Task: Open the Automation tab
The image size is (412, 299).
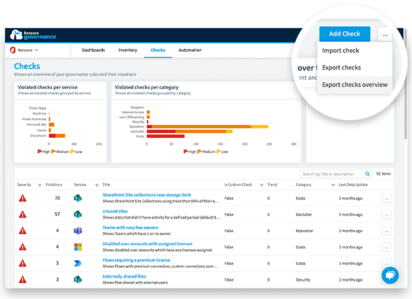Action: (190, 50)
